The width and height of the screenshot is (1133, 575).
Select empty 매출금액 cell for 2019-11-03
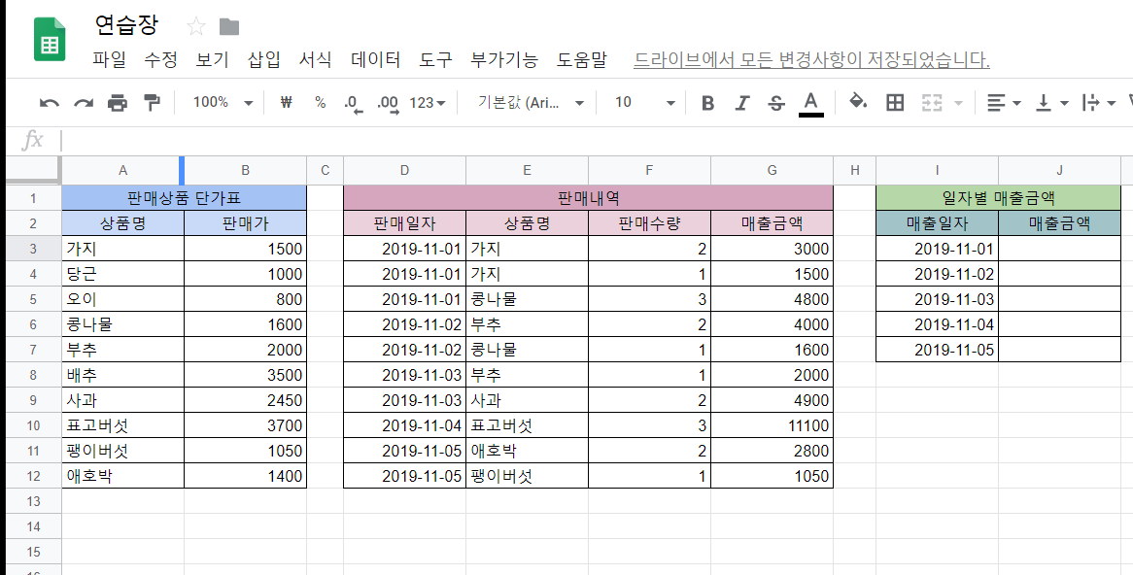coord(1060,299)
